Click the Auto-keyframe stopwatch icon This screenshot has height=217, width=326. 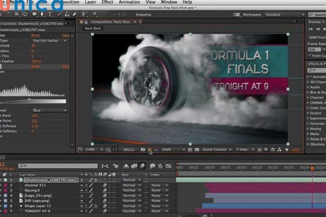point(160,166)
